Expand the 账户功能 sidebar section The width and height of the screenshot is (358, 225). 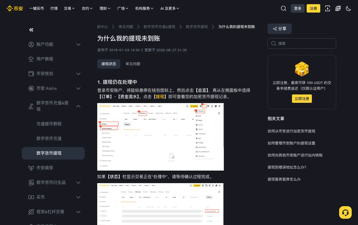(x=78, y=44)
